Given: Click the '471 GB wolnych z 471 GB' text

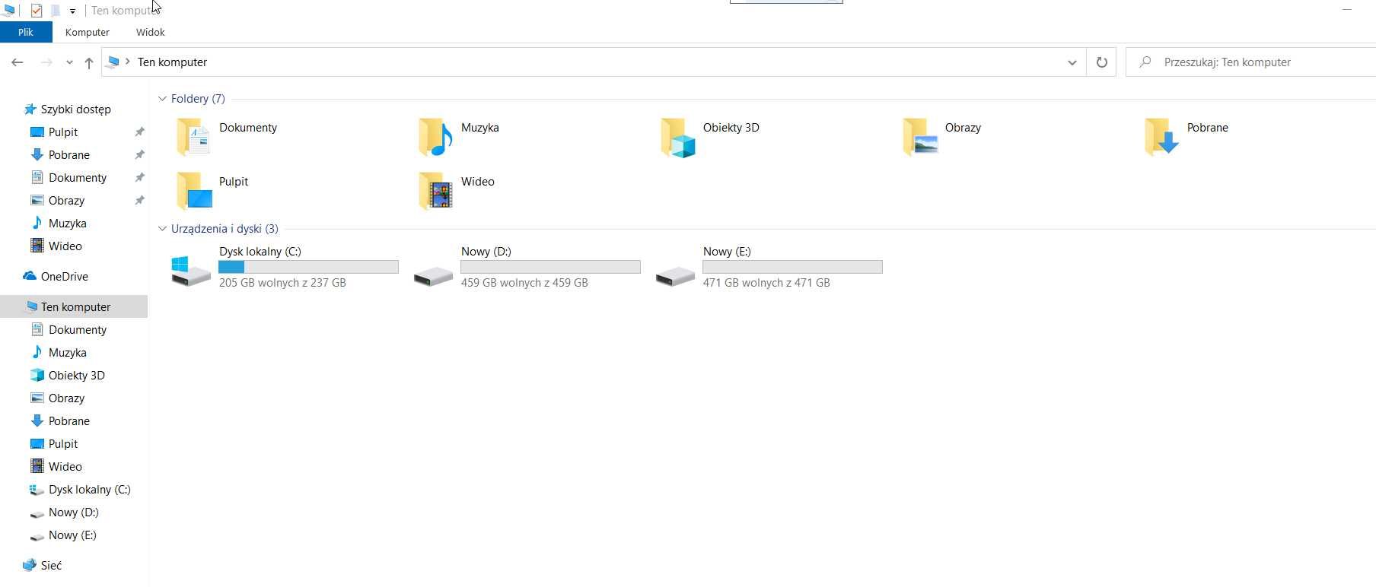Looking at the screenshot, I should click(766, 282).
